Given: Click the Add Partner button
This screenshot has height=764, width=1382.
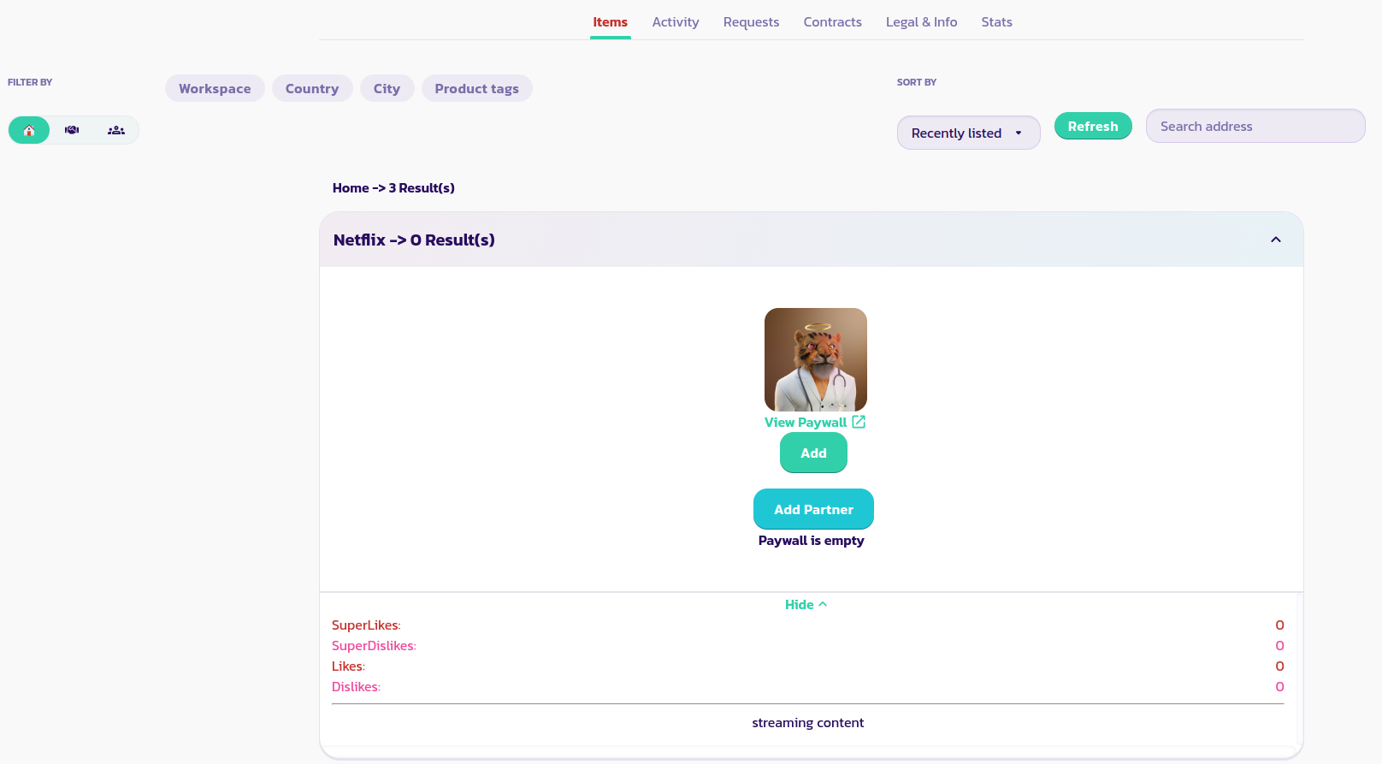Looking at the screenshot, I should pyautogui.click(x=813, y=509).
